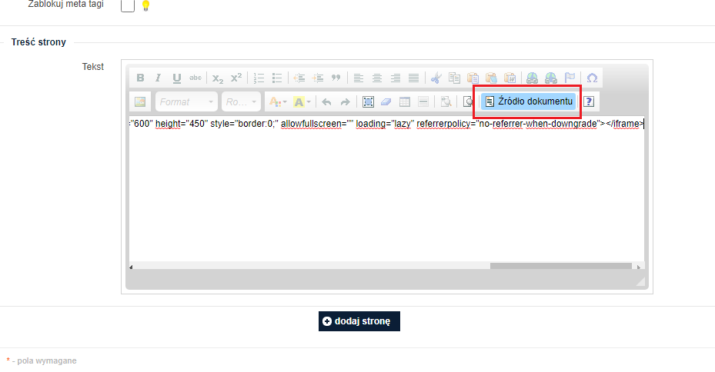Open the Format dropdown

[186, 101]
